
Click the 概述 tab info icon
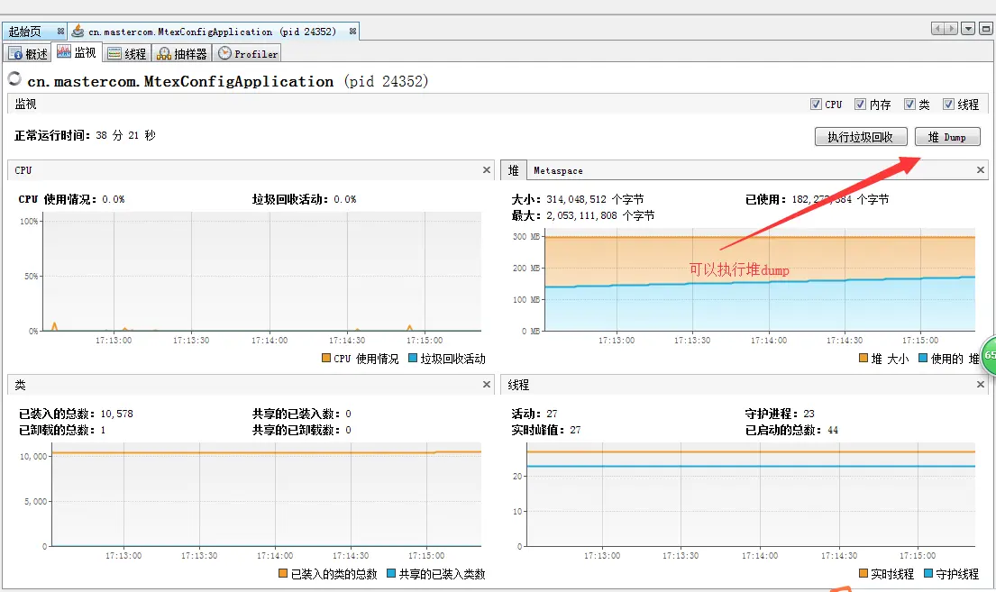click(15, 53)
